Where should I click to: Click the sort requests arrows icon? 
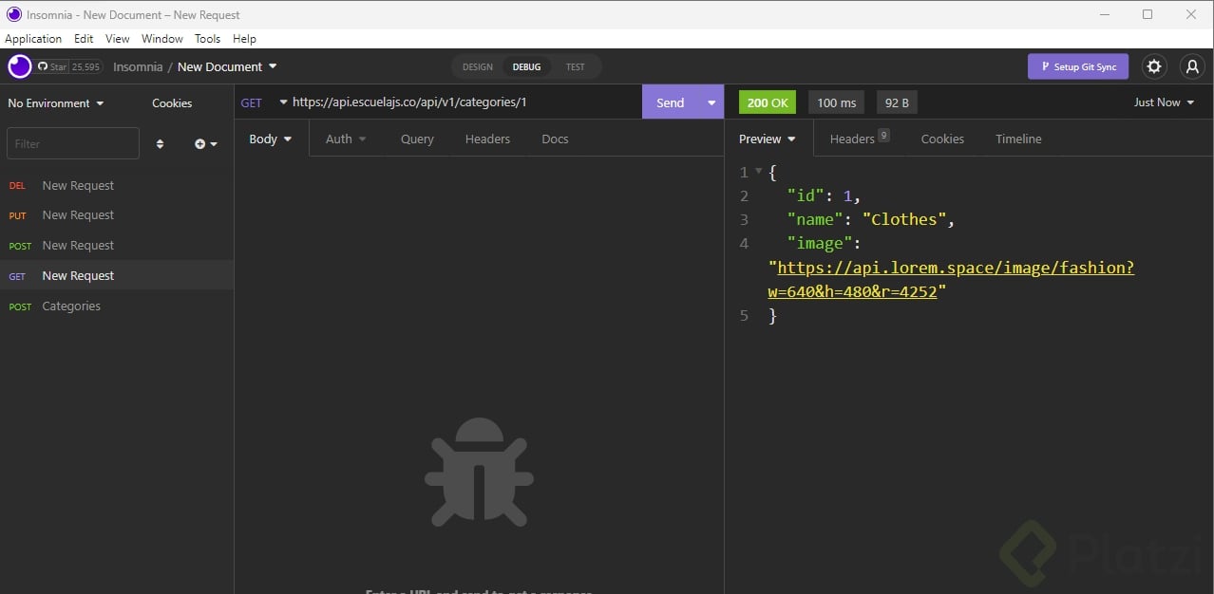(160, 144)
